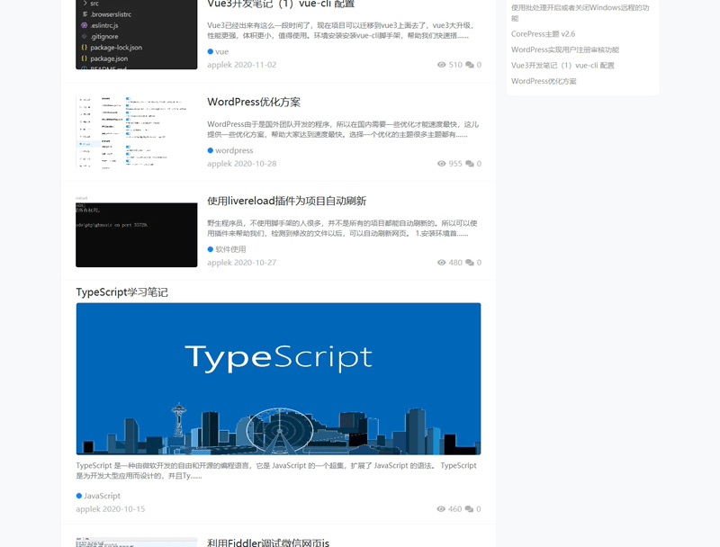Click author and date applek 2020-11-02
720x547 pixels.
(241, 65)
